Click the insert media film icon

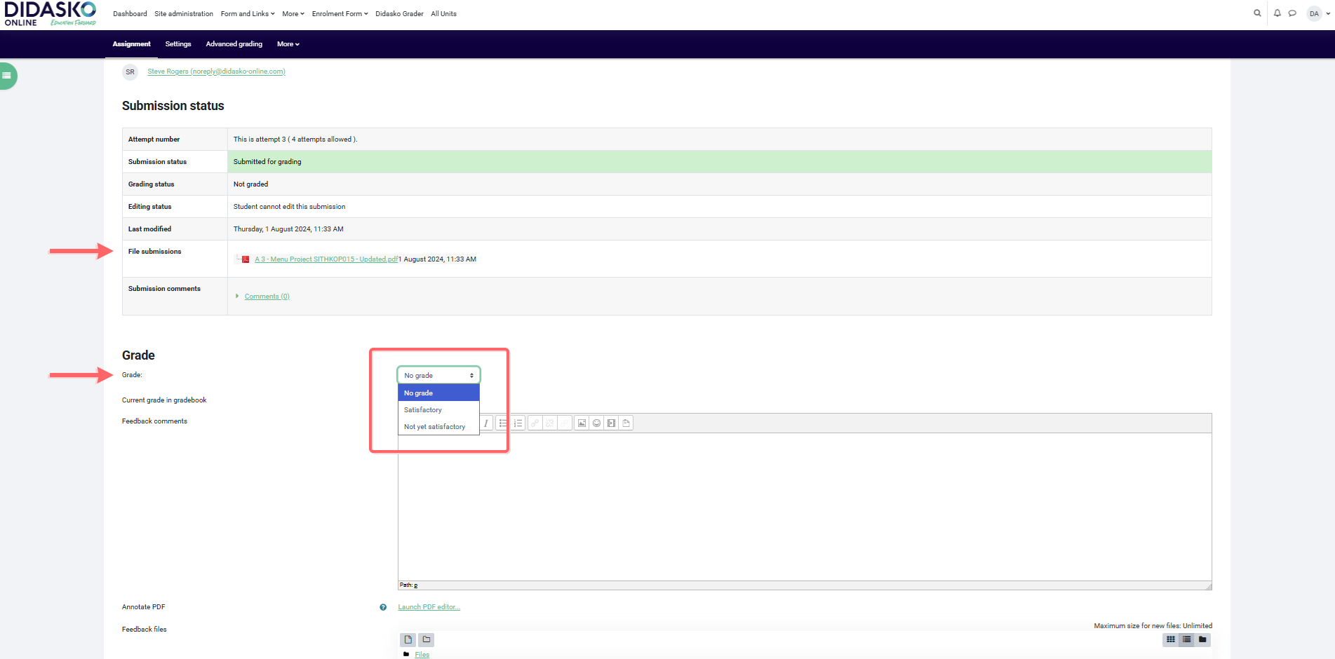611,423
